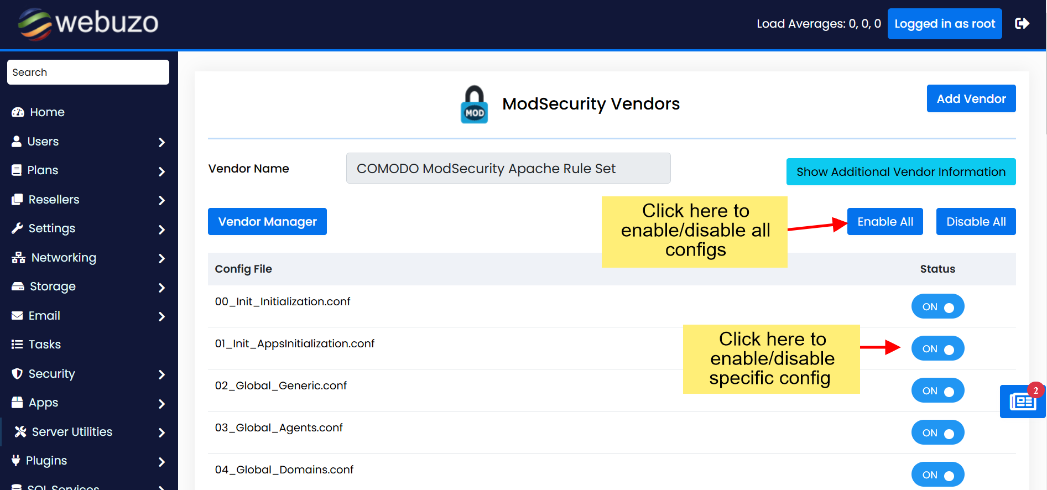This screenshot has width=1047, height=490.
Task: Click the sidebar Search field
Action: point(88,72)
